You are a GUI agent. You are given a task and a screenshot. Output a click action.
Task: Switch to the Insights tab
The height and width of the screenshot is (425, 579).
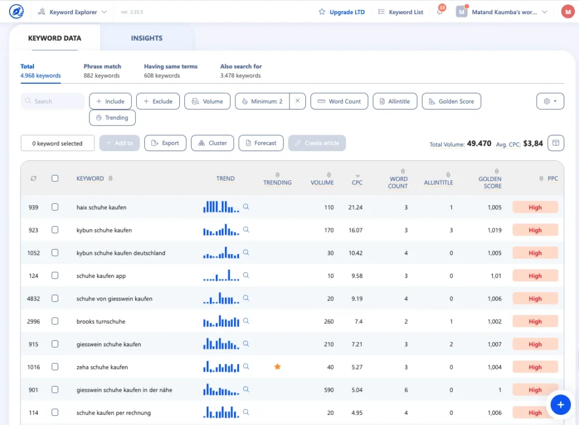point(146,38)
